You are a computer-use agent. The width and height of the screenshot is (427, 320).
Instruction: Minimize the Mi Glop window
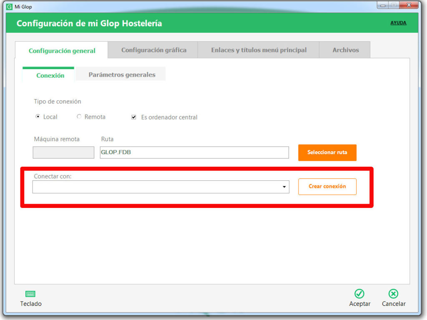pos(383,5)
